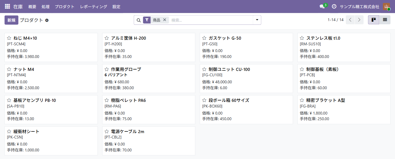
Task: Go to next page arrow
Action: pyautogui.click(x=359, y=20)
